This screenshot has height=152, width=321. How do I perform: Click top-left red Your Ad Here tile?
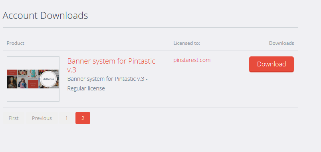pos(12,72)
